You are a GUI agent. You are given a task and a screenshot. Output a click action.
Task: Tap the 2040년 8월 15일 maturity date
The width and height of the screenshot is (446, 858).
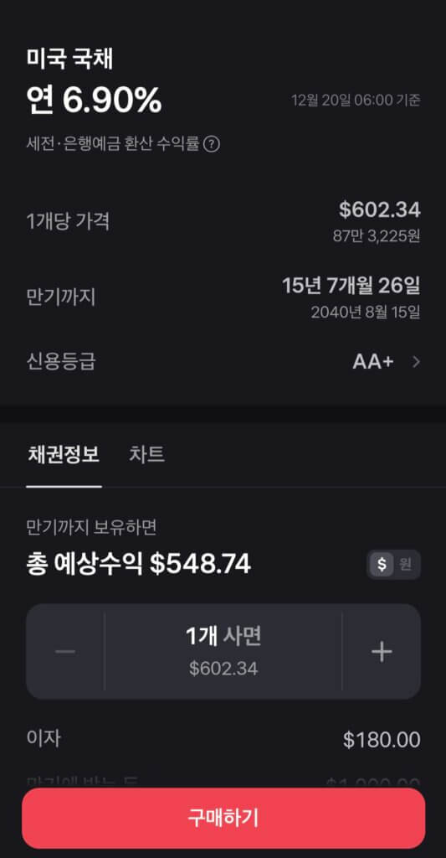366,313
